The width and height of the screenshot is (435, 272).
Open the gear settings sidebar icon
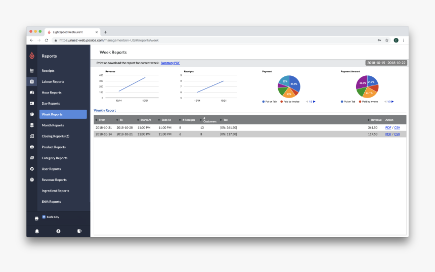click(32, 169)
